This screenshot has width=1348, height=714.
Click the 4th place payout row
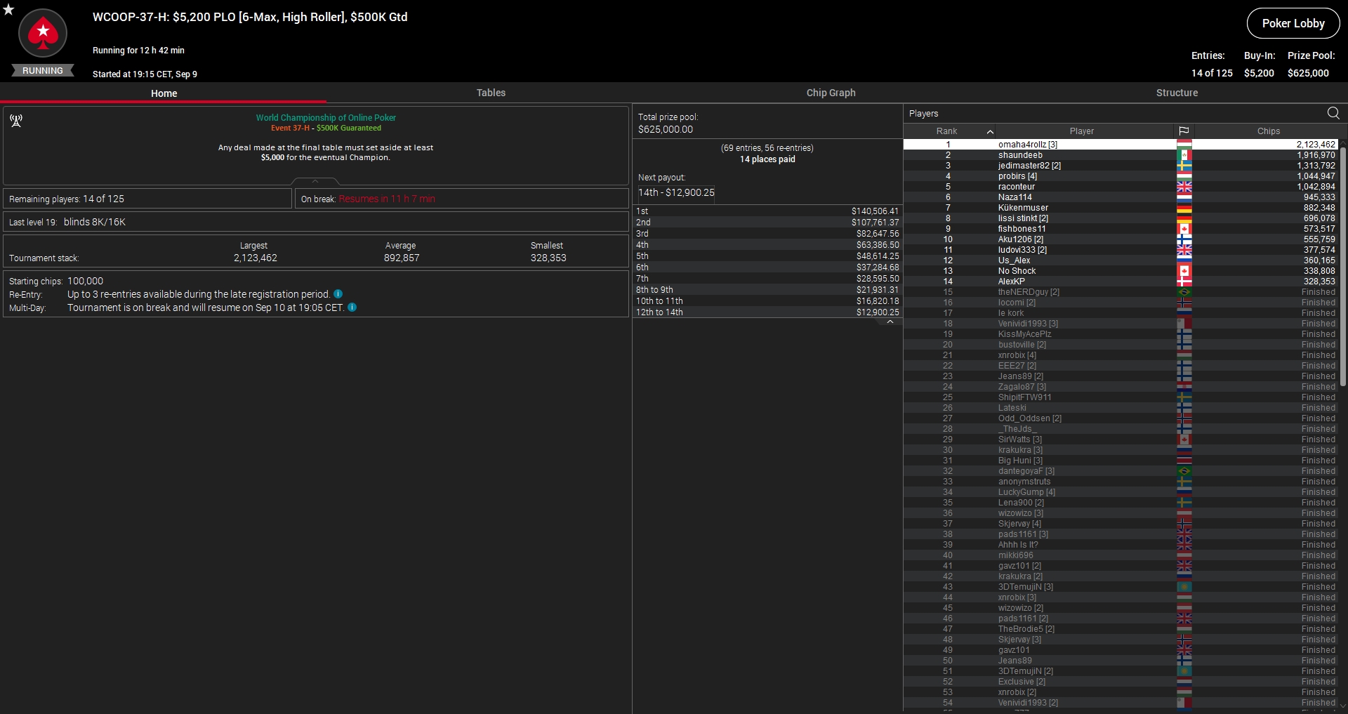coord(767,245)
